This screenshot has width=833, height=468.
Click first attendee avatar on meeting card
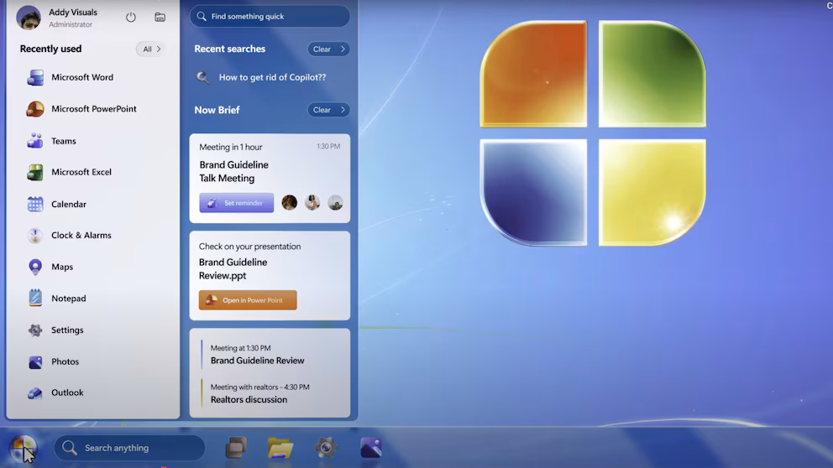[290, 202]
